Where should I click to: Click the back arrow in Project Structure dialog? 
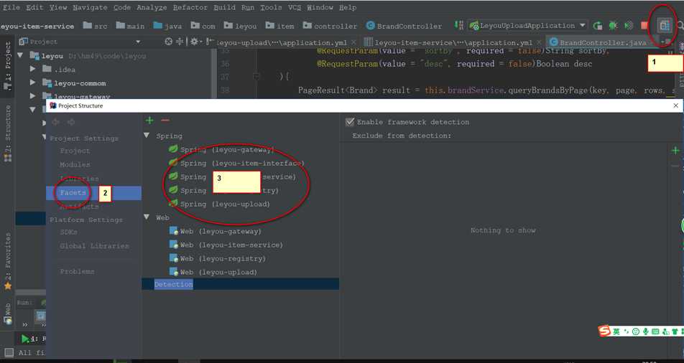point(56,122)
